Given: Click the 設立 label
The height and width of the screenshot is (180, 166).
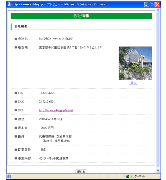Looking at the screenshot, I should coord(21,119).
